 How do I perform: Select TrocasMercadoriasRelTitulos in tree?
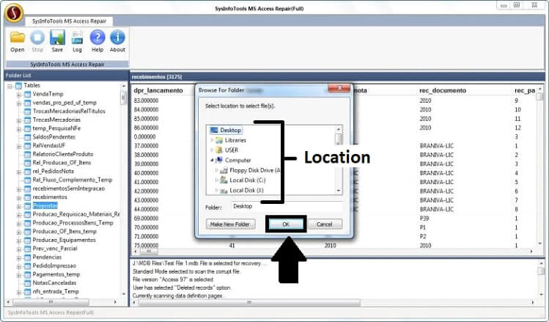coord(69,111)
